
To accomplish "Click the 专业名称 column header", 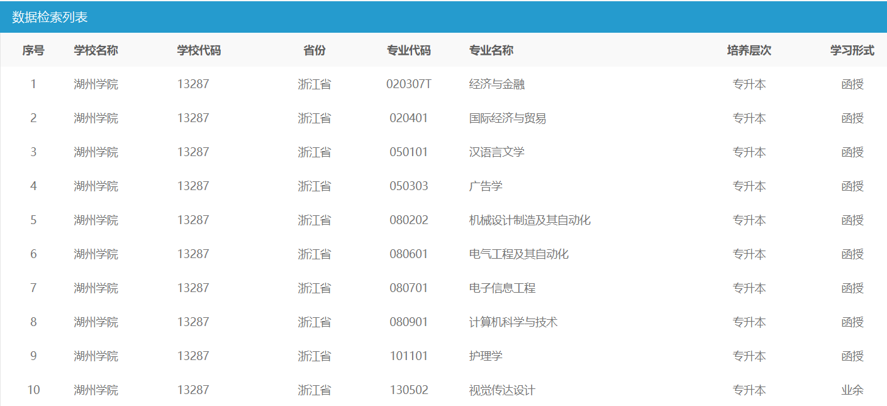I will 491,50.
